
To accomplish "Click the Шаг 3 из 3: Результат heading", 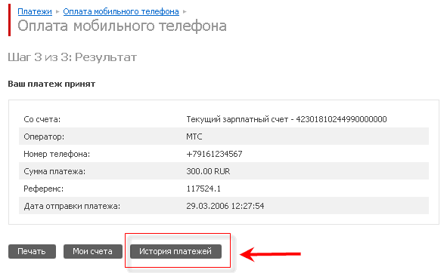I will pos(73,57).
